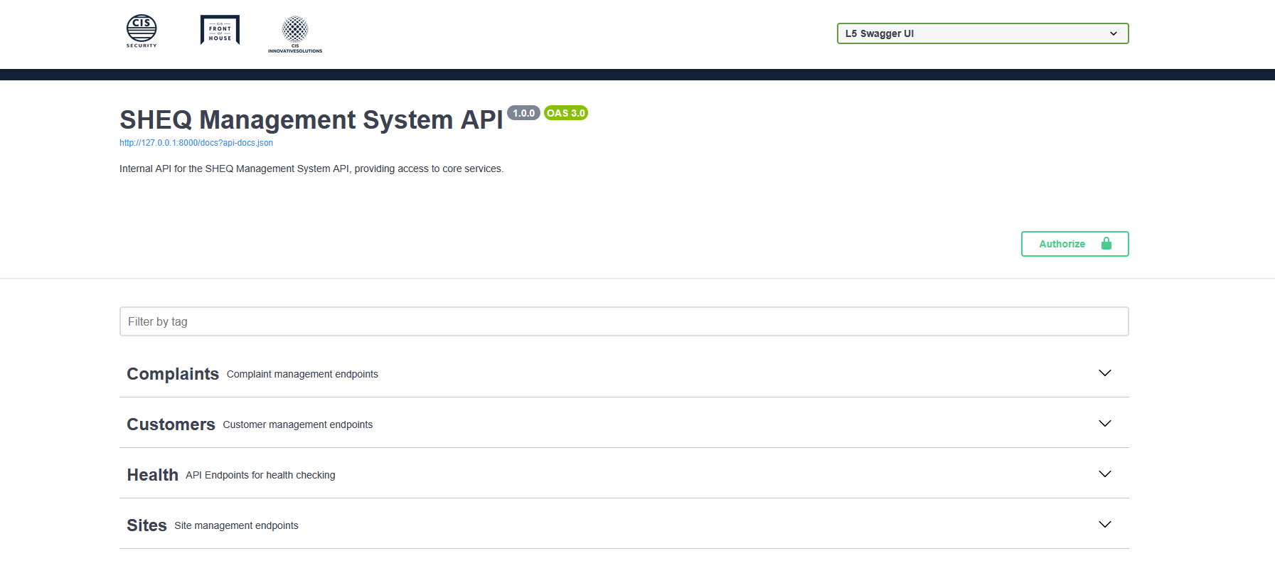Click the lock icon inside the Authorize button
The image size is (1275, 588).
(1106, 244)
